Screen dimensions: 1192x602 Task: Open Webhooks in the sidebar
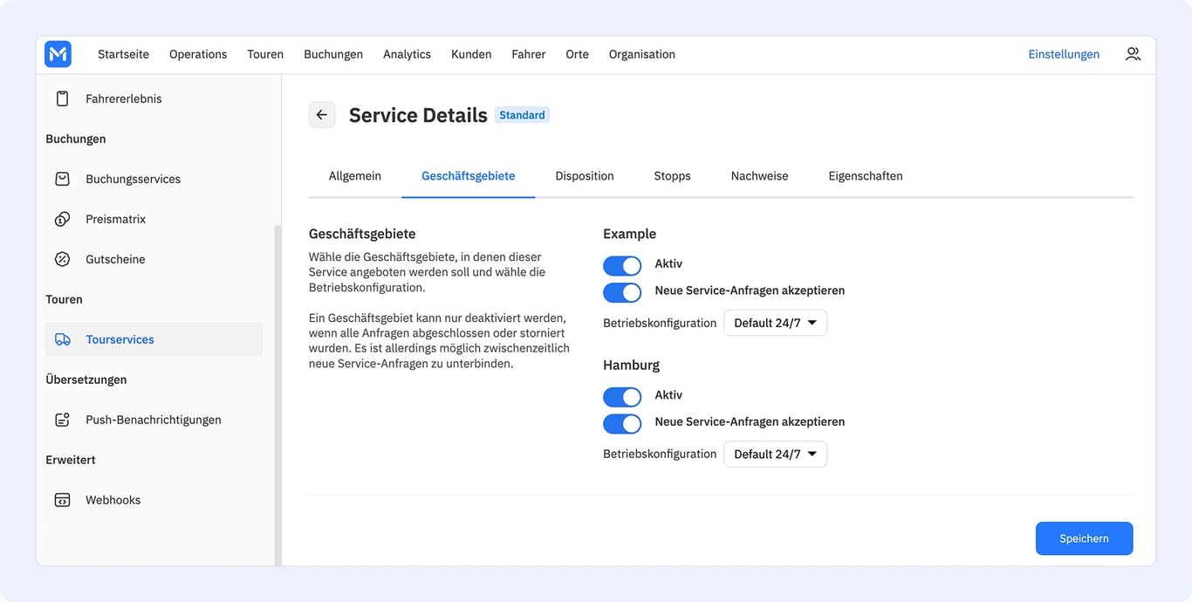tap(154, 500)
